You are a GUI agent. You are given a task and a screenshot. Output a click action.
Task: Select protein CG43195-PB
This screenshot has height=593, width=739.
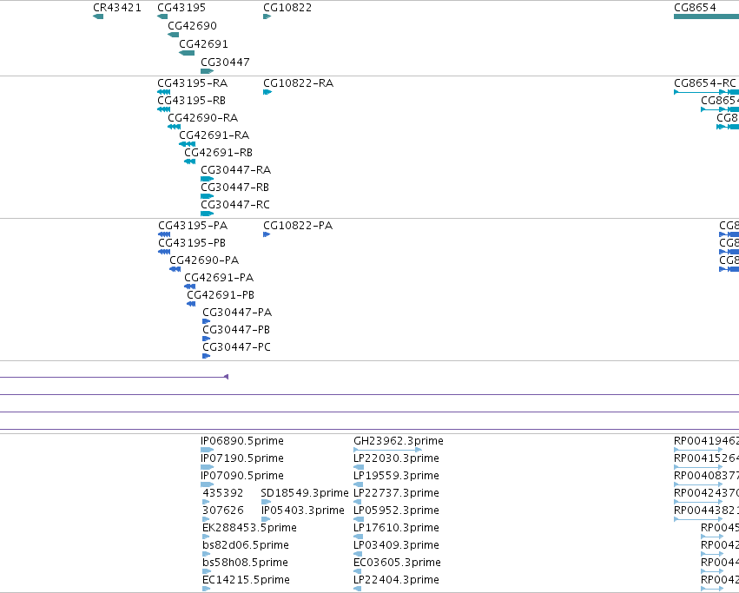coord(164,252)
